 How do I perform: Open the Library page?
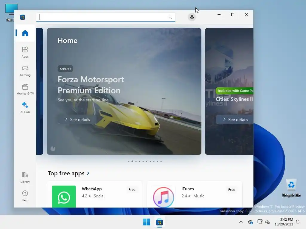pos(25,177)
